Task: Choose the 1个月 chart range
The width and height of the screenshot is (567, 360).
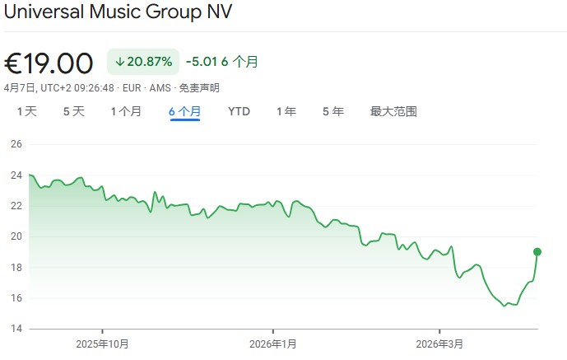Action: pos(126,111)
